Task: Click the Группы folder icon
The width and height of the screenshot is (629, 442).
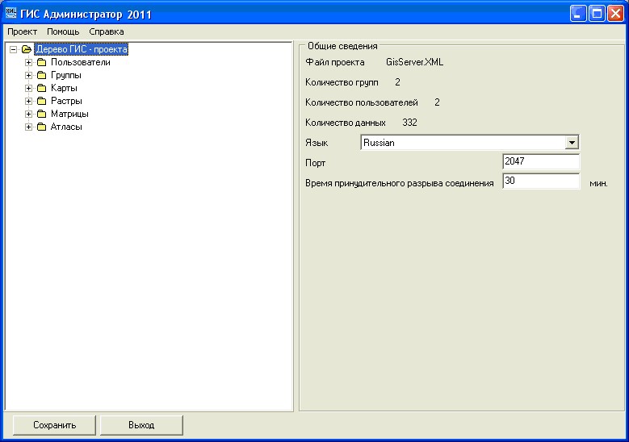Action: pos(41,75)
